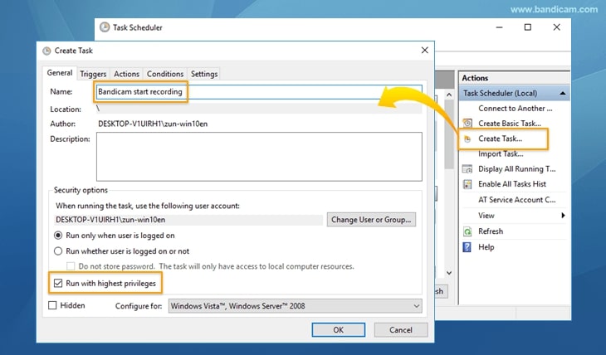Click the Display All Running Tasks icon
This screenshot has width=606, height=355.
(x=467, y=169)
